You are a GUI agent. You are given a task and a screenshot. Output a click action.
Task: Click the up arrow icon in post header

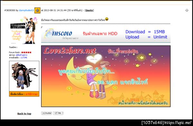(x=187, y=10)
